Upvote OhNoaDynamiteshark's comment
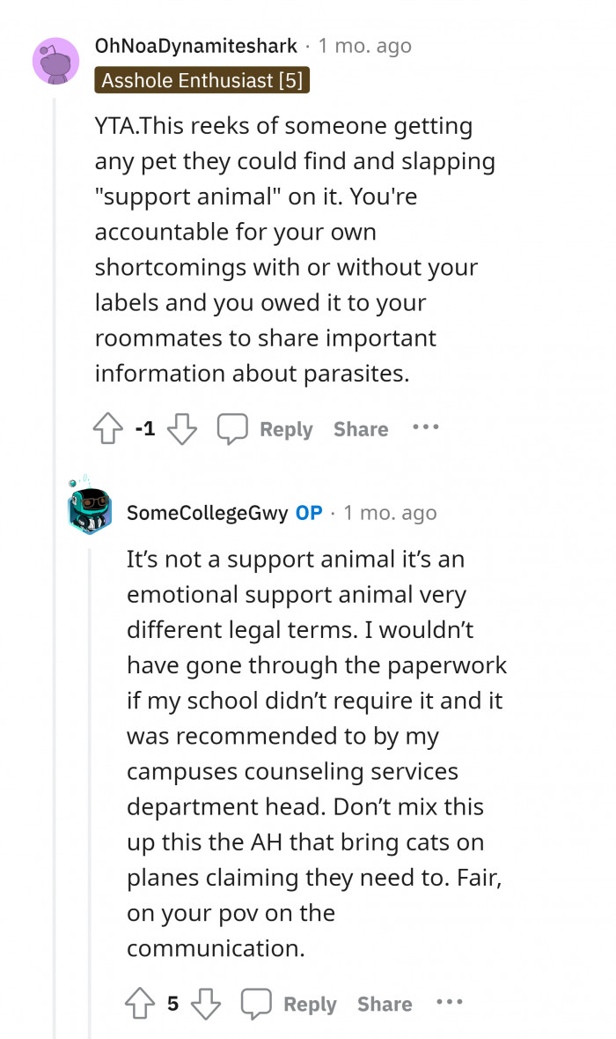 [x=107, y=429]
